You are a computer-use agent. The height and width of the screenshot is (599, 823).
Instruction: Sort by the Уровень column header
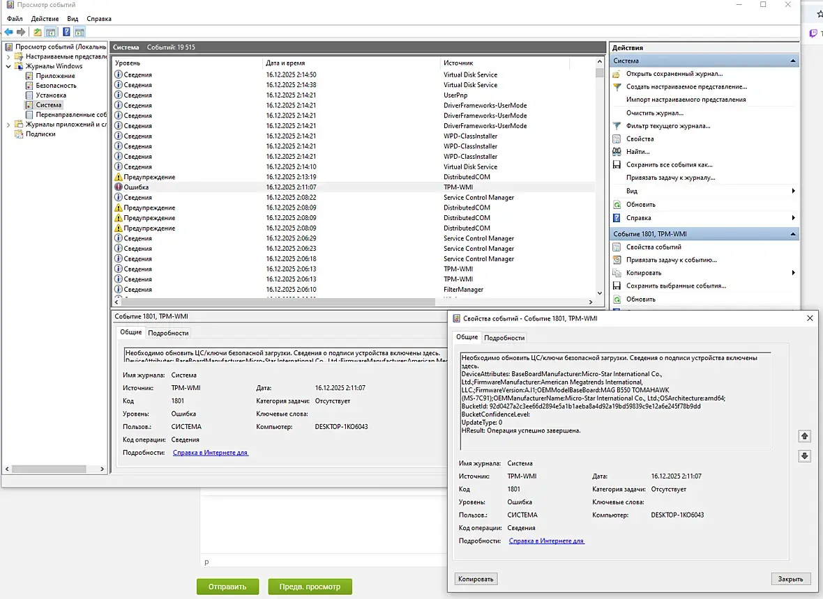pyautogui.click(x=188, y=63)
